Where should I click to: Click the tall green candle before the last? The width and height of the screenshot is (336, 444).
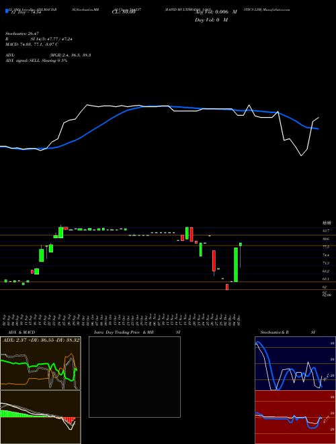(x=236, y=265)
